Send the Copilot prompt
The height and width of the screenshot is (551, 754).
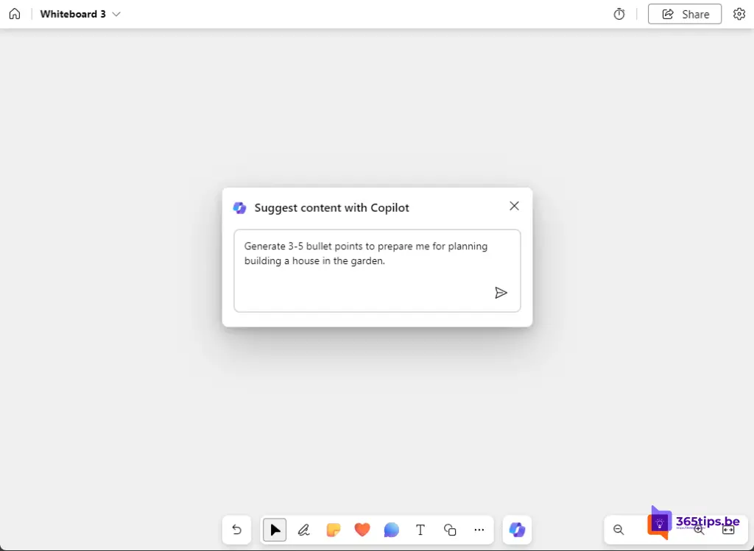[x=501, y=293]
